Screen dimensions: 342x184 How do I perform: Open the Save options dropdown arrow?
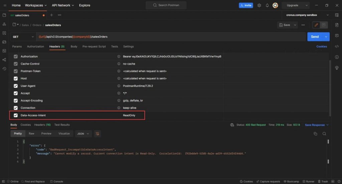295,25
